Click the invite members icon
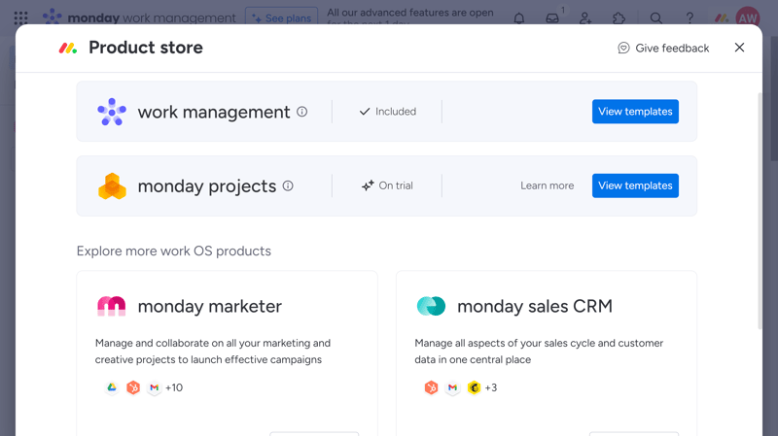The height and width of the screenshot is (436, 778). [585, 18]
